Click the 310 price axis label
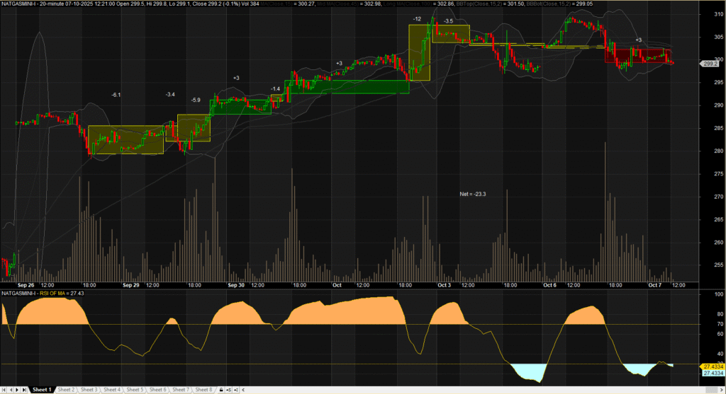 pos(718,14)
